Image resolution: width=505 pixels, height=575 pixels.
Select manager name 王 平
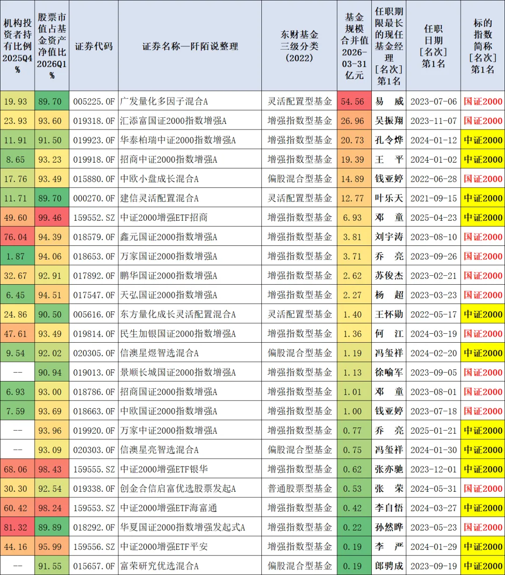389,159
